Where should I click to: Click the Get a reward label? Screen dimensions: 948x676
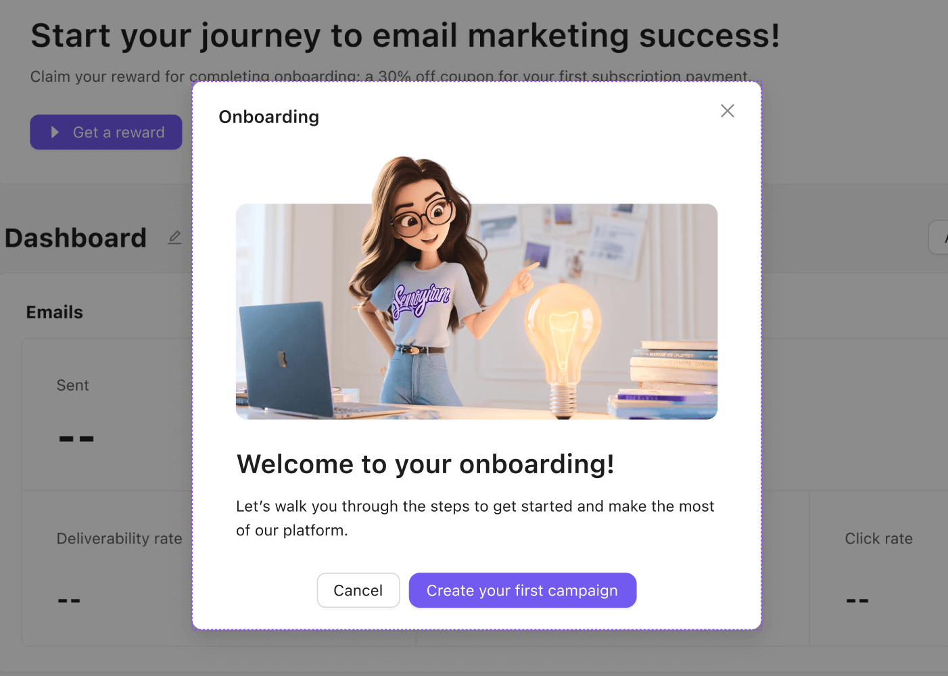tap(119, 132)
